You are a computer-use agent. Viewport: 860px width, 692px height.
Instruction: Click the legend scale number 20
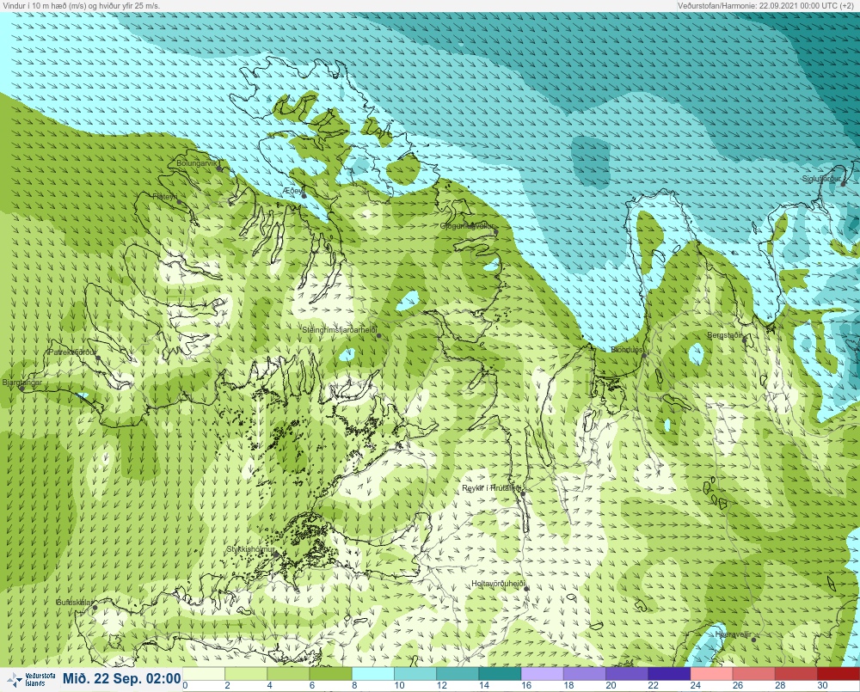tap(611, 685)
